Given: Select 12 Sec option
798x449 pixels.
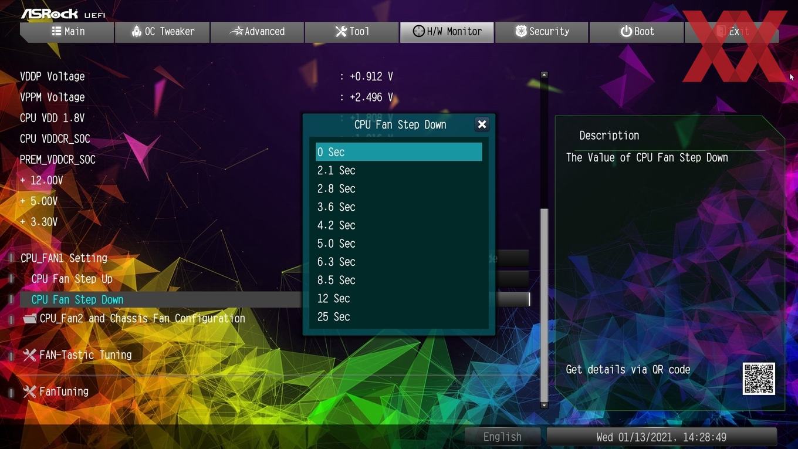Looking at the screenshot, I should (399, 298).
